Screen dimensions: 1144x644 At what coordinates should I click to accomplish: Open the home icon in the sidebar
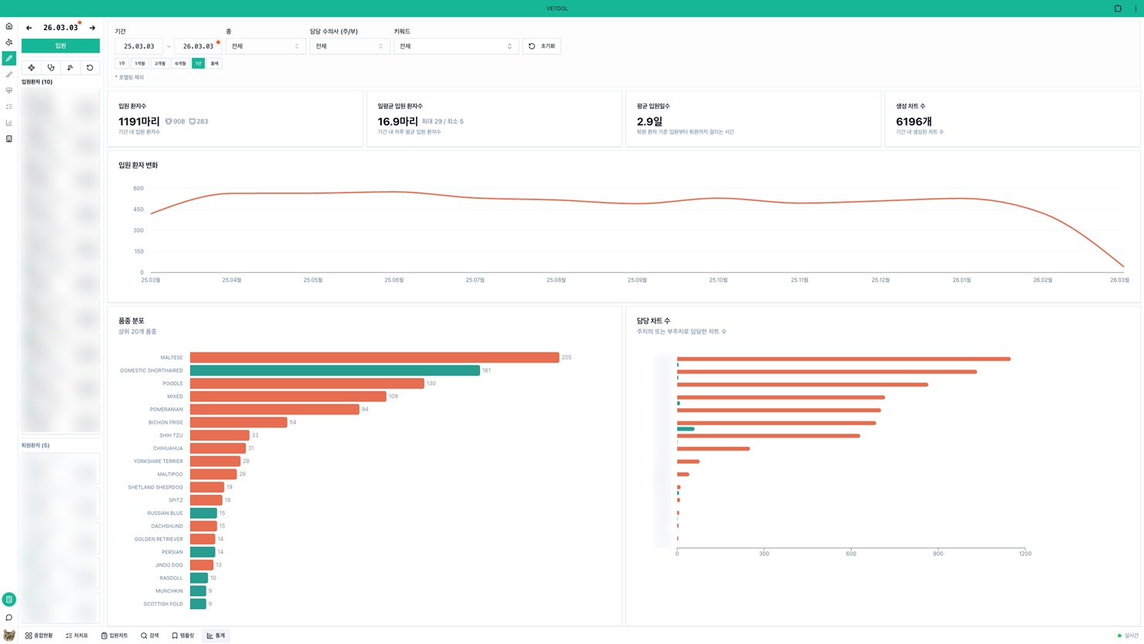(9, 26)
